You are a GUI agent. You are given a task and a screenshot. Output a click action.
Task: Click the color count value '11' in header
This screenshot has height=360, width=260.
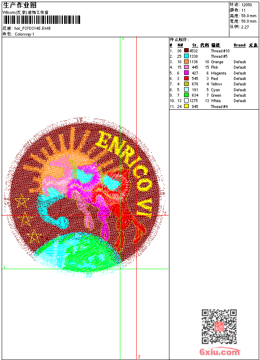pyautogui.click(x=243, y=10)
